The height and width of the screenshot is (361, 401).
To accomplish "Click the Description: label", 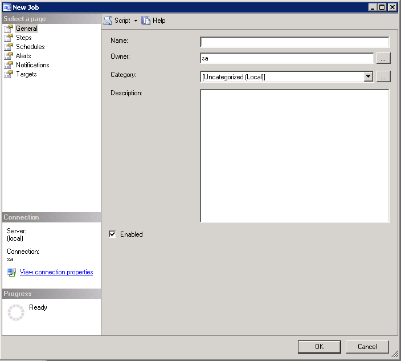I will pyautogui.click(x=126, y=93).
